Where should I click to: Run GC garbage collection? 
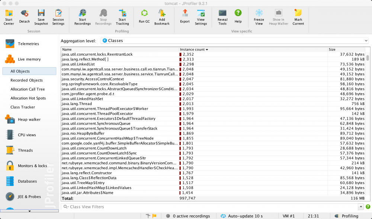pyautogui.click(x=144, y=17)
